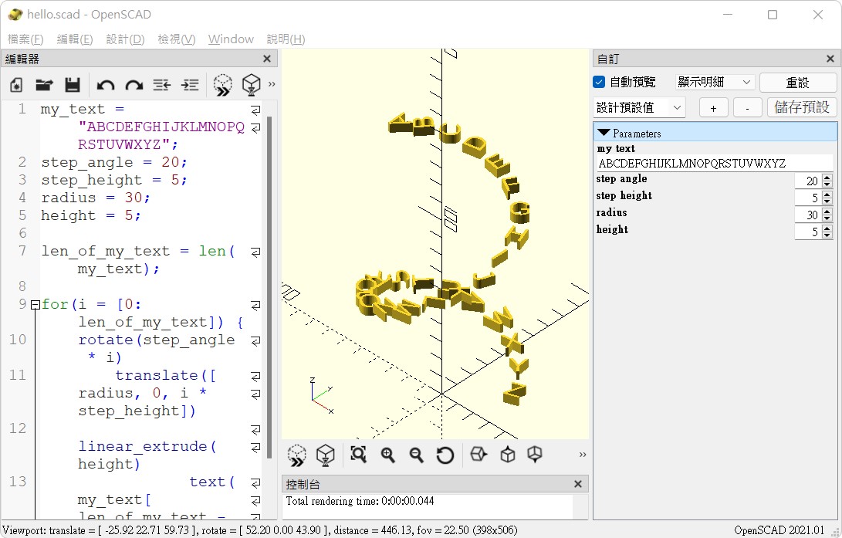This screenshot has width=842, height=538.
Task: Reset the 3D view
Action: pos(445,455)
